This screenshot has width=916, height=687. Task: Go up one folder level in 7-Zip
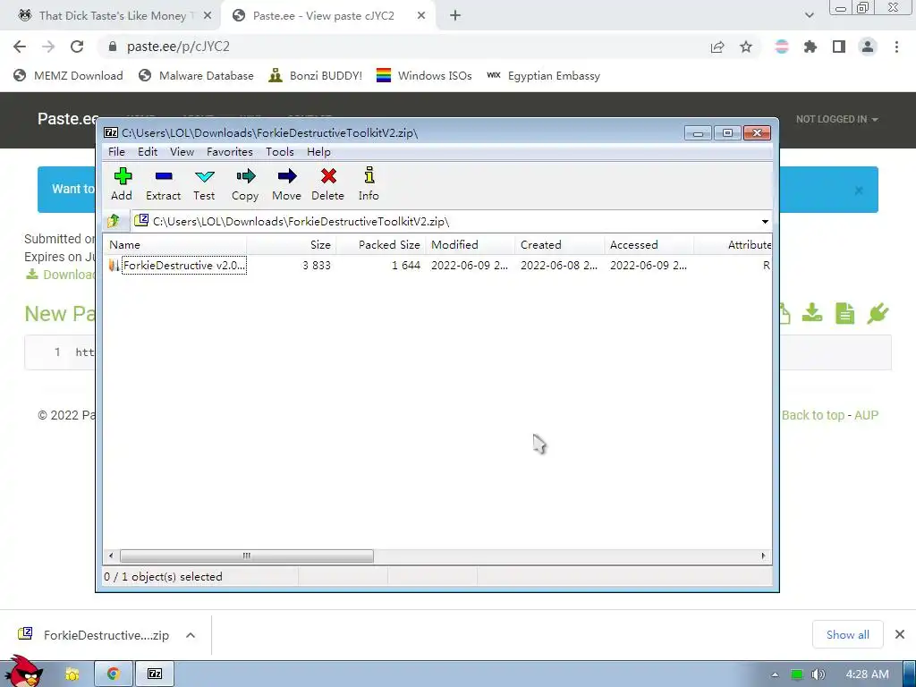[114, 221]
